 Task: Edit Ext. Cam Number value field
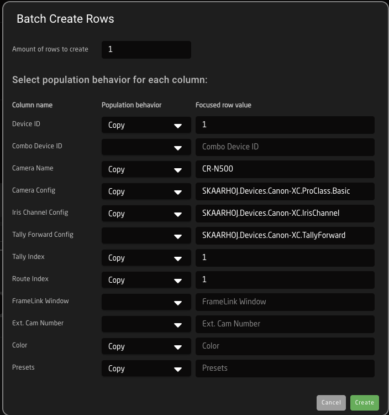tap(285, 324)
